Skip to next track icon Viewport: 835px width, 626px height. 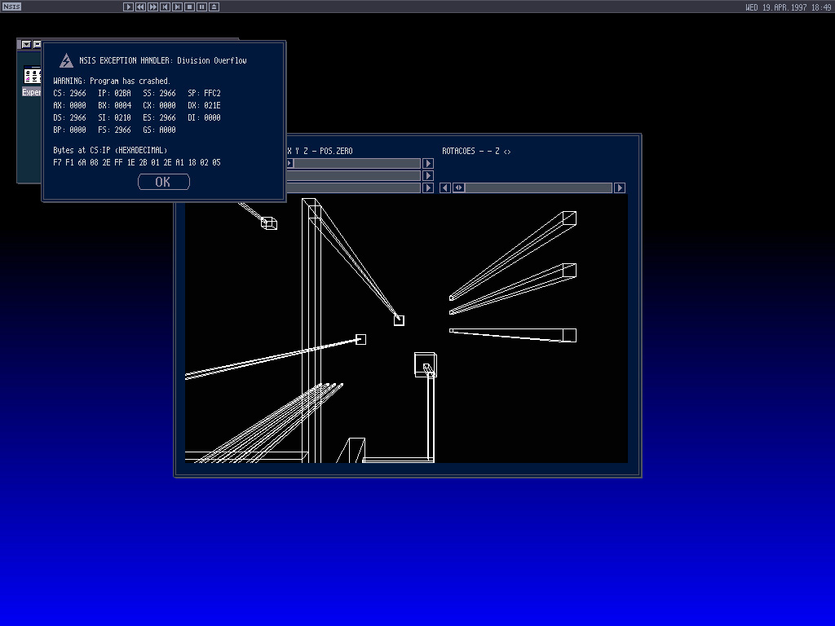tap(177, 7)
